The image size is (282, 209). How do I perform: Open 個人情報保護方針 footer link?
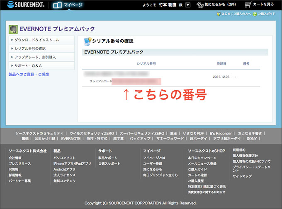[x=246, y=156]
